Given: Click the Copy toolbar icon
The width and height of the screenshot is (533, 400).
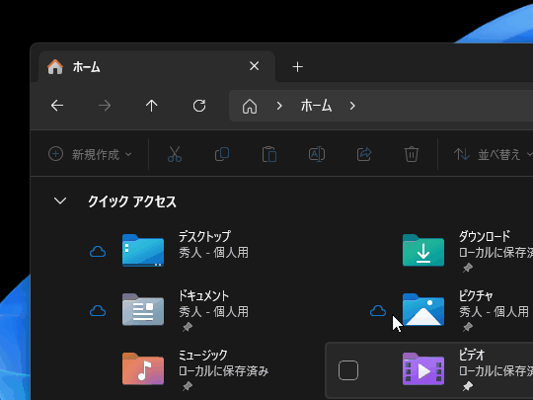Looking at the screenshot, I should pyautogui.click(x=222, y=154).
